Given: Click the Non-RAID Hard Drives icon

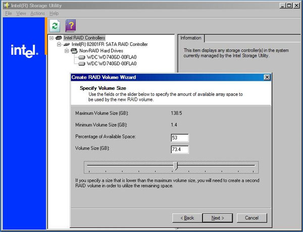Looking at the screenshot, I should pyautogui.click(x=74, y=51).
